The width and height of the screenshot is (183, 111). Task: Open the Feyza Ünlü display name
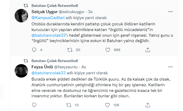[x=42, y=67]
